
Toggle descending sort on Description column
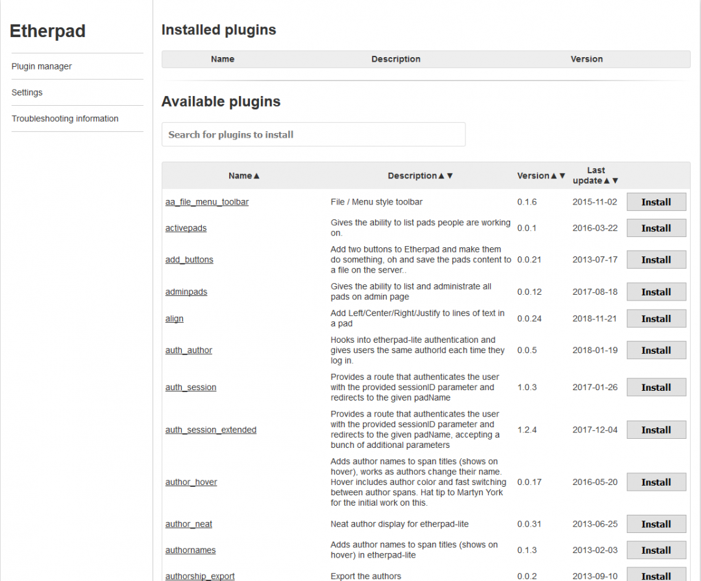coord(449,175)
